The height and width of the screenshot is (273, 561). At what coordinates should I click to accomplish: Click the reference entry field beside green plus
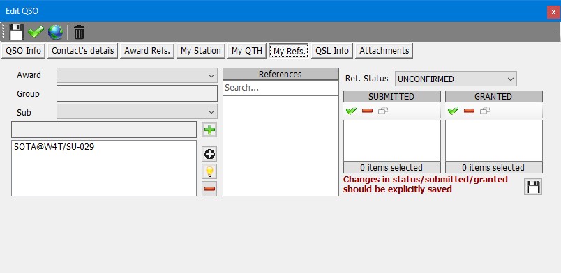pyautogui.click(x=104, y=130)
